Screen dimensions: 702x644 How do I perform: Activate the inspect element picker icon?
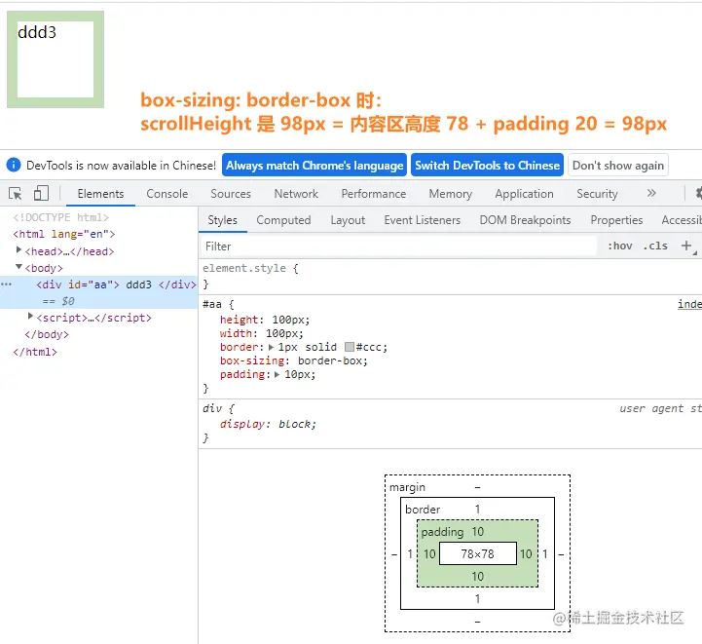[16, 194]
